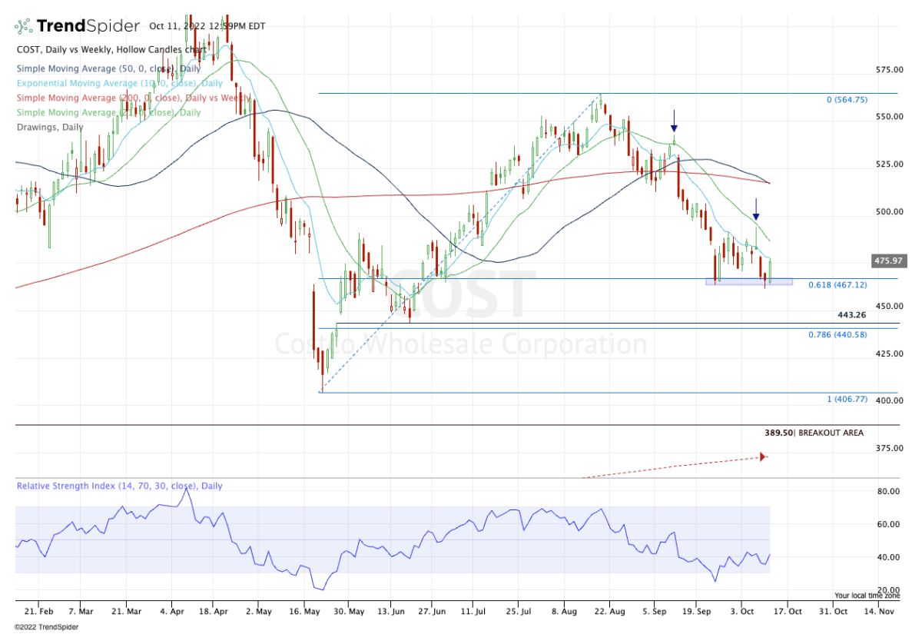
Task: Click the '8. Aug' date axis label
Action: click(x=563, y=611)
